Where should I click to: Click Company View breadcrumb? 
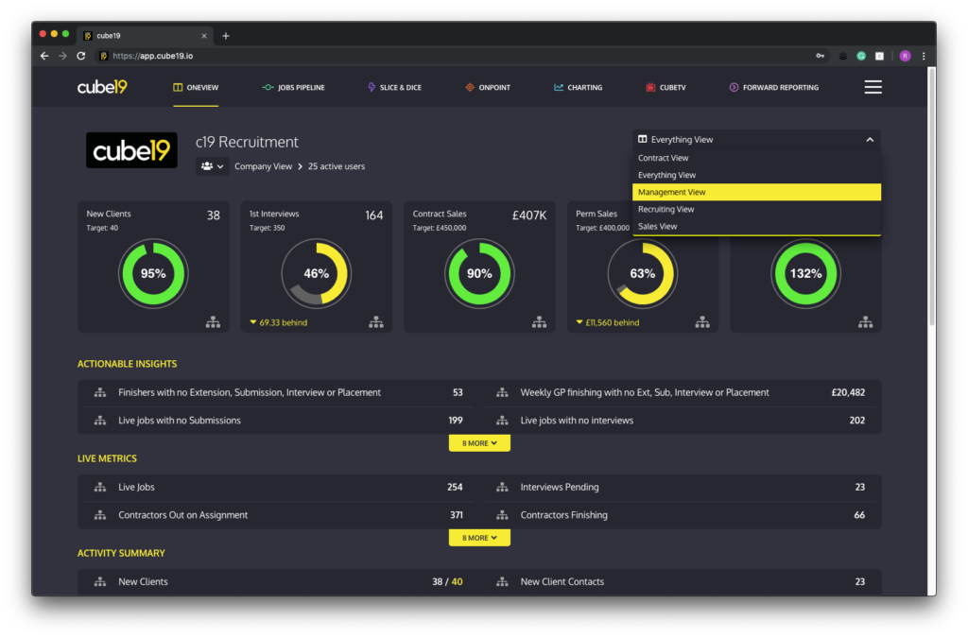pos(263,166)
